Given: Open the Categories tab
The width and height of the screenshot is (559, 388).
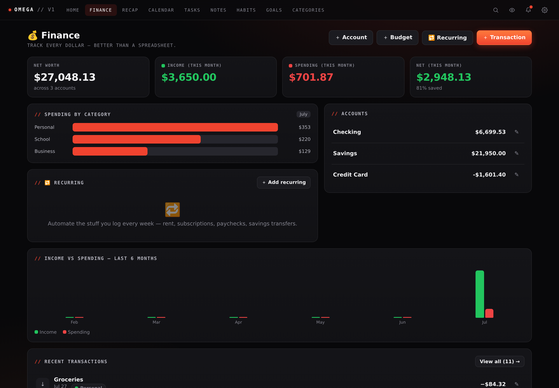Looking at the screenshot, I should 308,10.
